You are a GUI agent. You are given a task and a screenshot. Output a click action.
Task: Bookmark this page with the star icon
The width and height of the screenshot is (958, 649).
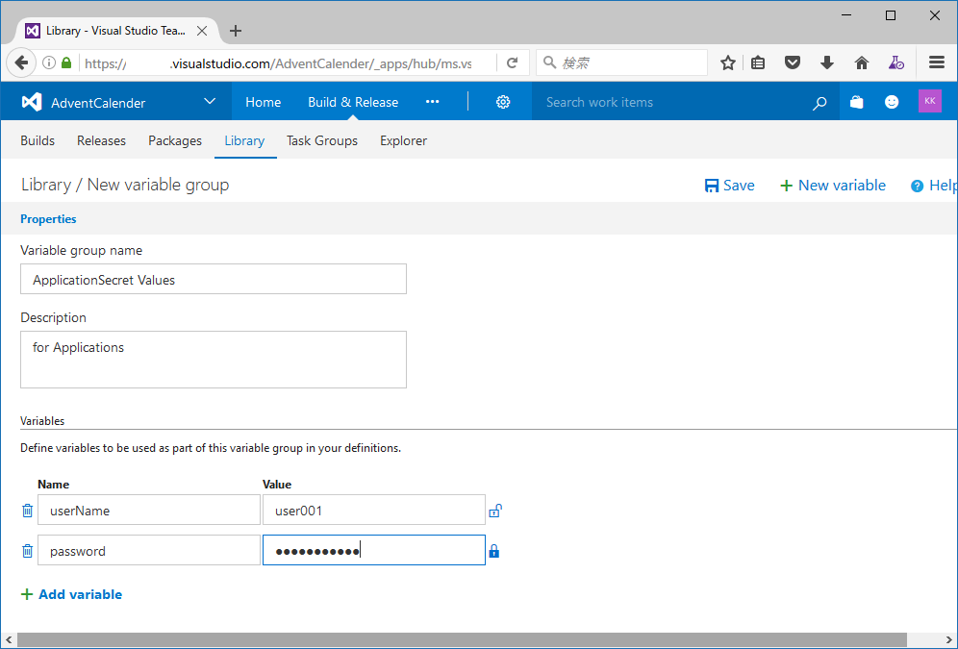point(728,62)
